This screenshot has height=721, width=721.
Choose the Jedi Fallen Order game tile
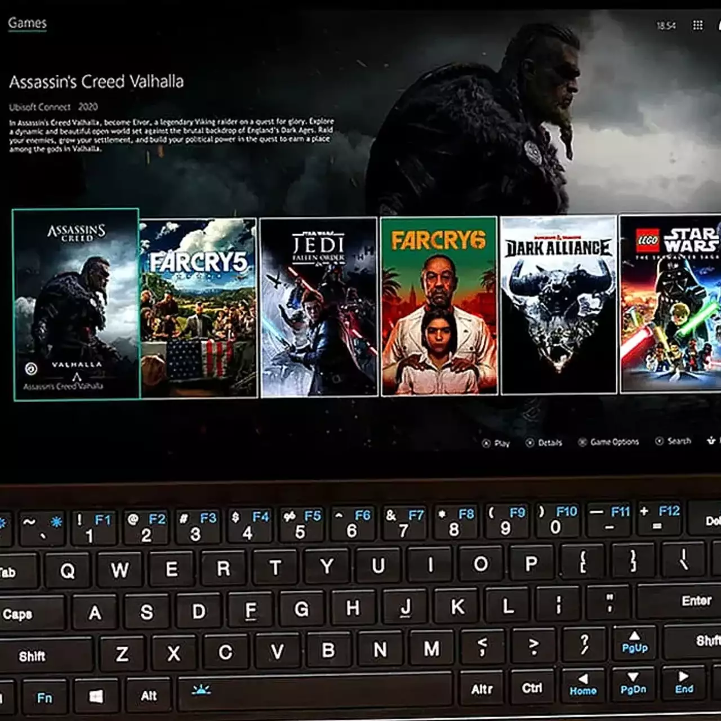(x=319, y=307)
